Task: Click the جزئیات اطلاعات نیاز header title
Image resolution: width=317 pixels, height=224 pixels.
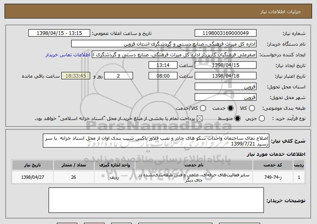Action: [x=281, y=12]
